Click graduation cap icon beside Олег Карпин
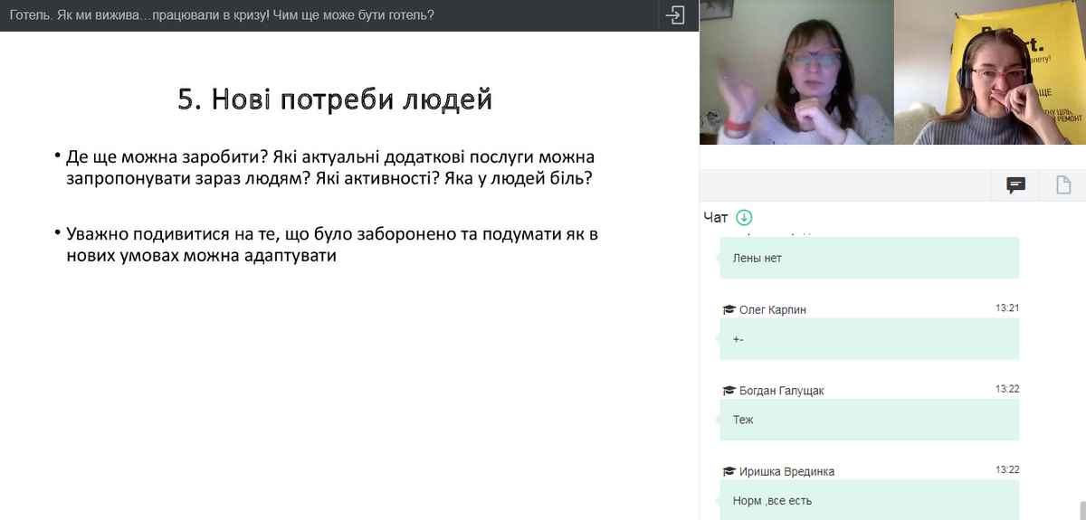Viewport: 1086px width, 520px height. coord(729,309)
